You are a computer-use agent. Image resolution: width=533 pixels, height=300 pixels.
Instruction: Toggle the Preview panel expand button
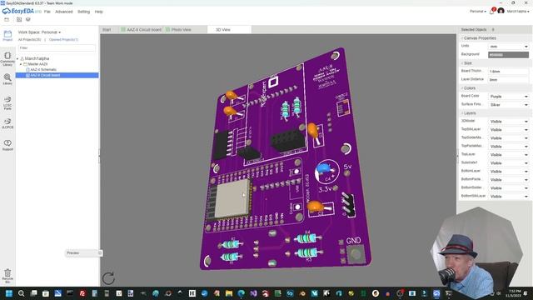100,253
